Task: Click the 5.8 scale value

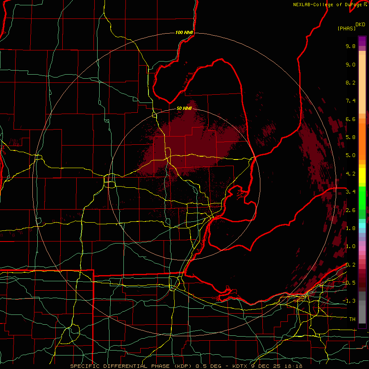Action: pos(351,137)
